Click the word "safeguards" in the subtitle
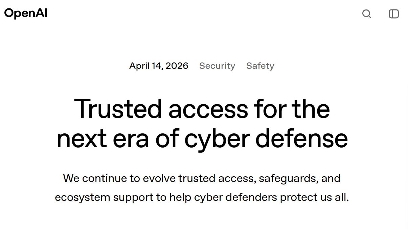408x229 pixels. click(x=288, y=178)
